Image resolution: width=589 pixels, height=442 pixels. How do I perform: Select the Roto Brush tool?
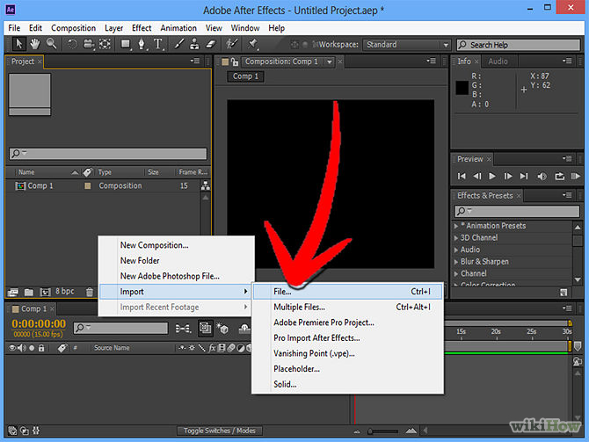coord(232,44)
